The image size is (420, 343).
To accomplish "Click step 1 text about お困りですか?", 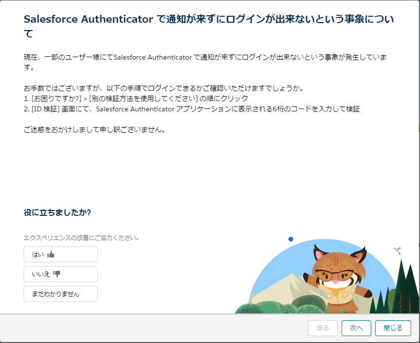I will tap(136, 99).
